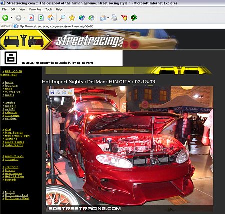225x214 pixels.
Task: Click the REP LOG IN link
Action: (13, 71)
